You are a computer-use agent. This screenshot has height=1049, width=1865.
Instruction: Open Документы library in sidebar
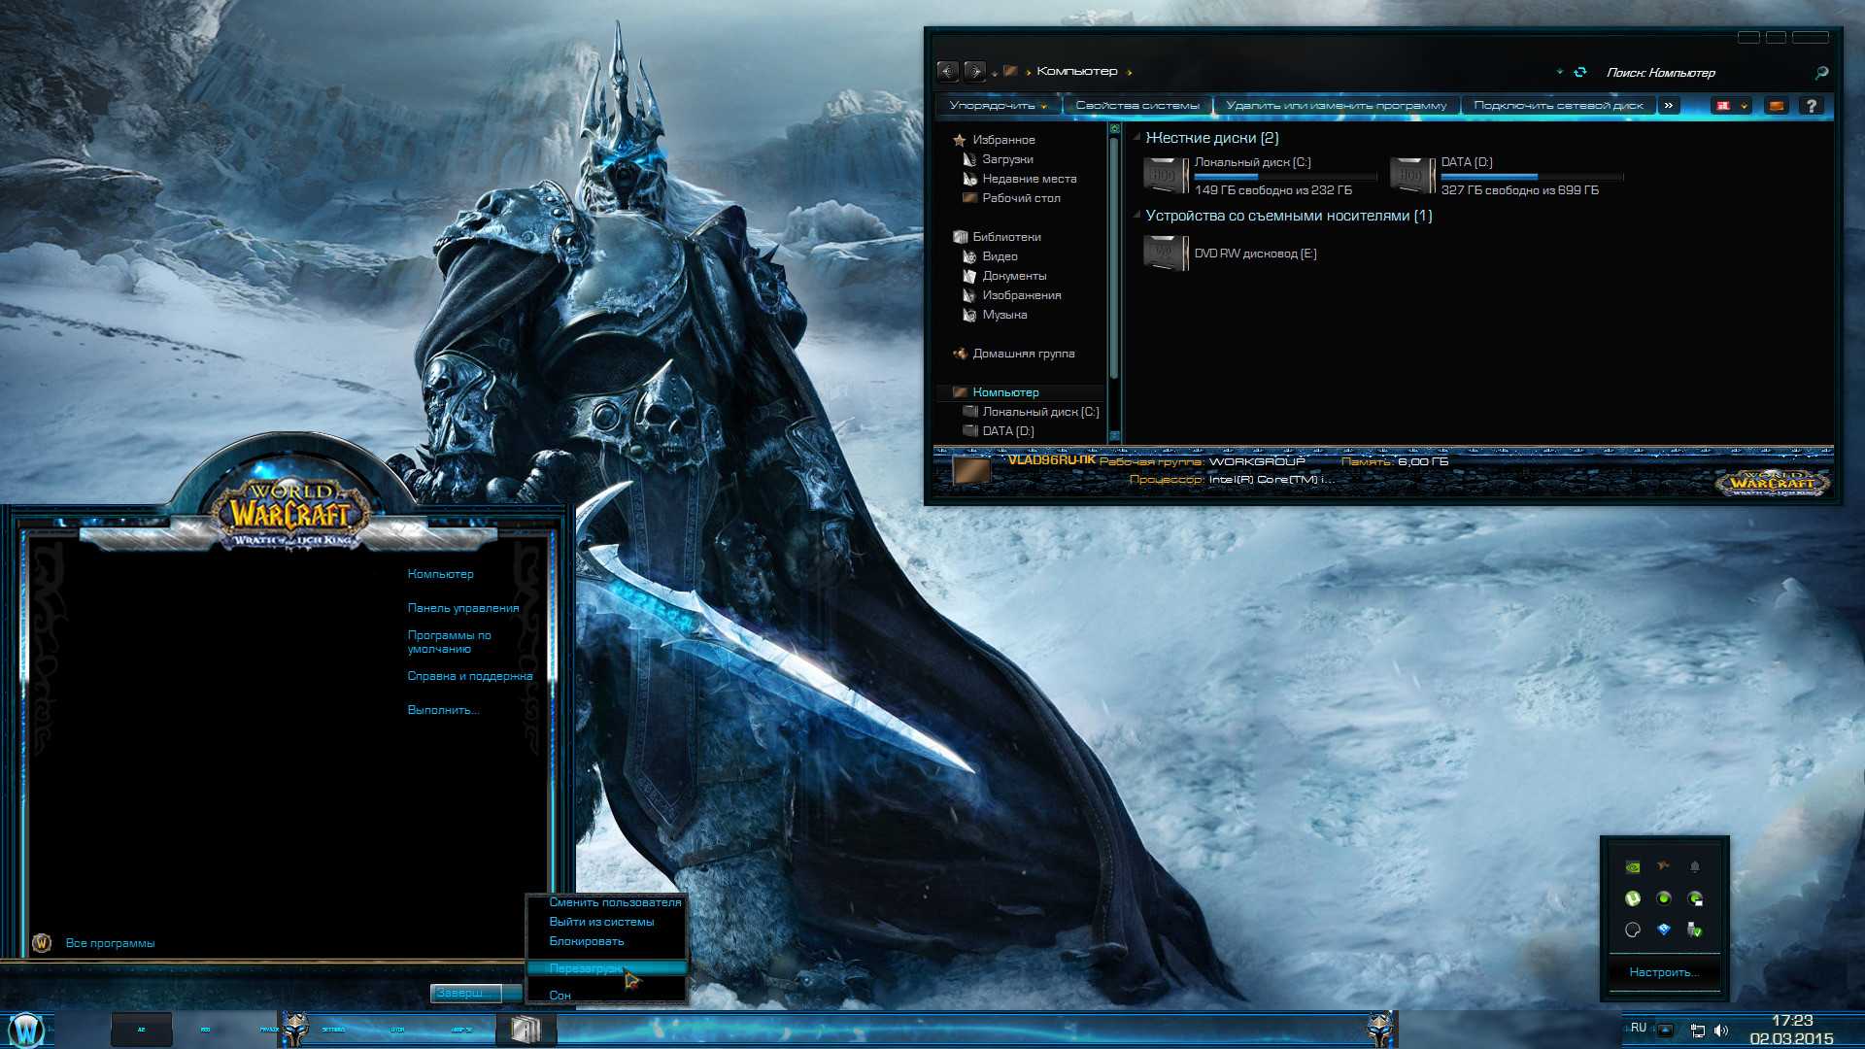click(x=1004, y=276)
